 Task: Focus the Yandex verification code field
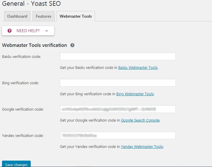click(118, 135)
